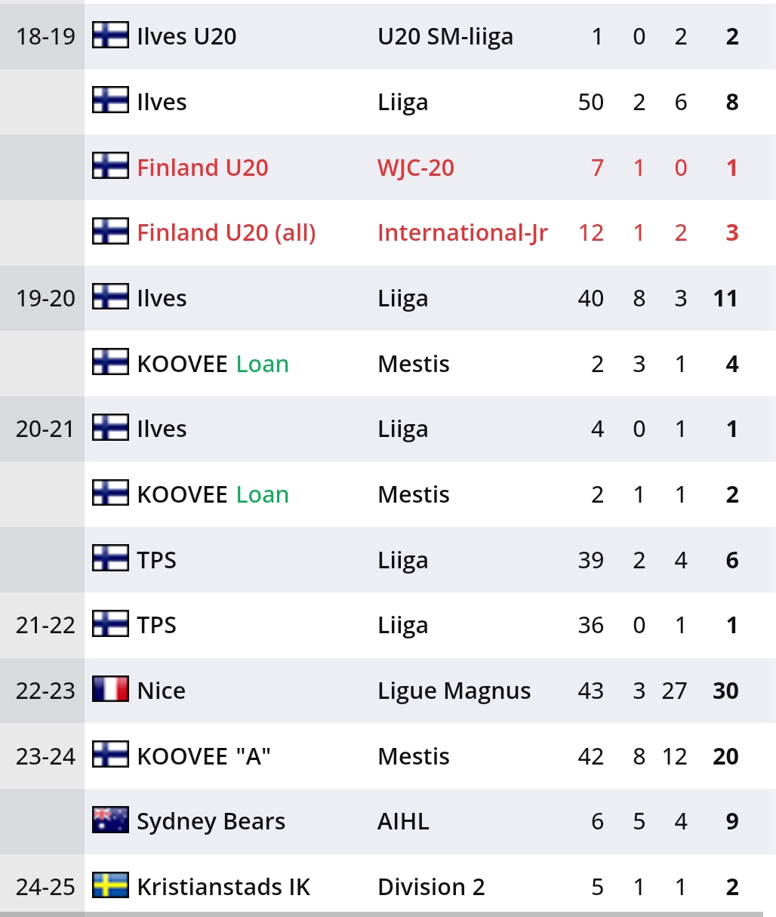Viewport: 776px width, 917px height.
Task: Click the Australian flag beside Sydney Bears
Action: [110, 820]
